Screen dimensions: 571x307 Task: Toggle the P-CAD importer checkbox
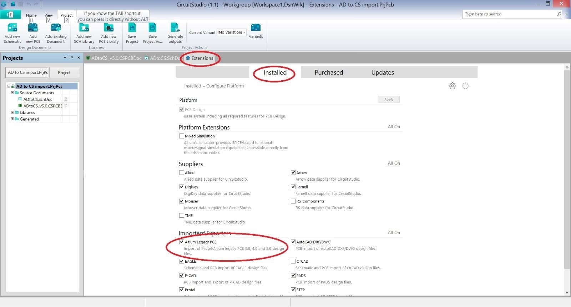182,275
